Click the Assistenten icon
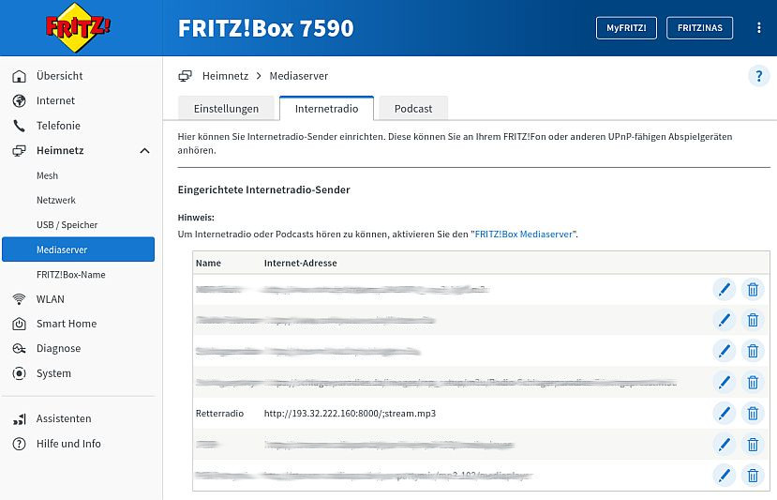Screen dimensions: 777x500 point(19,419)
